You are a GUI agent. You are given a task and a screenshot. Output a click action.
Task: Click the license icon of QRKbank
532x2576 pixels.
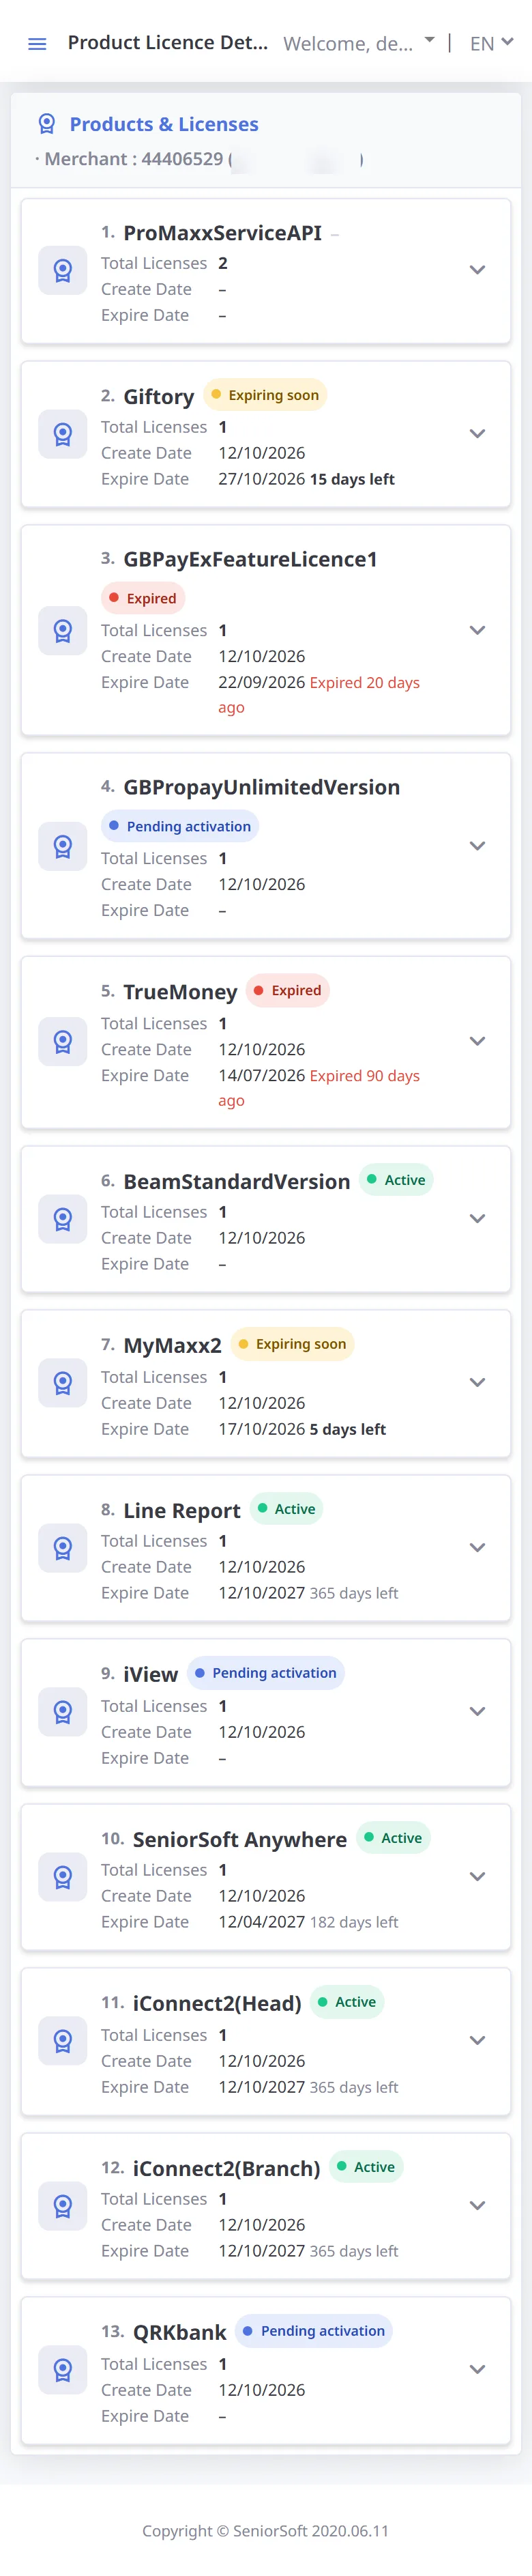click(x=62, y=2370)
